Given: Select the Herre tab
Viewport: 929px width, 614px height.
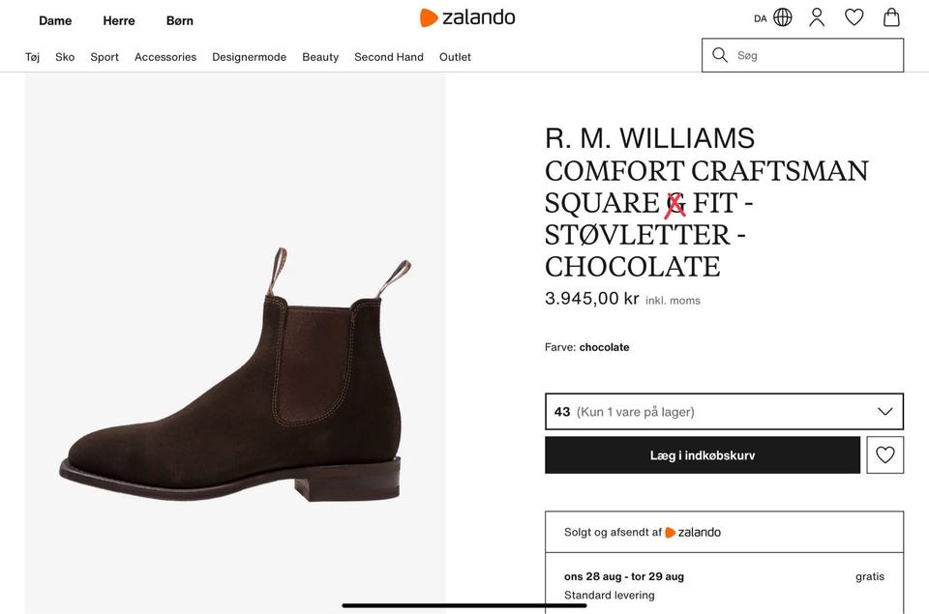Looking at the screenshot, I should click(119, 20).
